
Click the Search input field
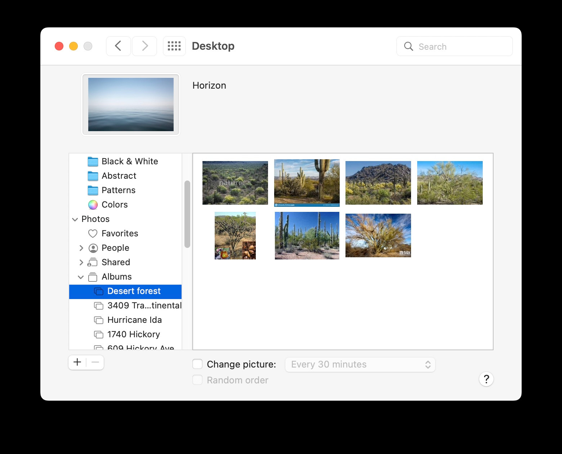pos(455,46)
